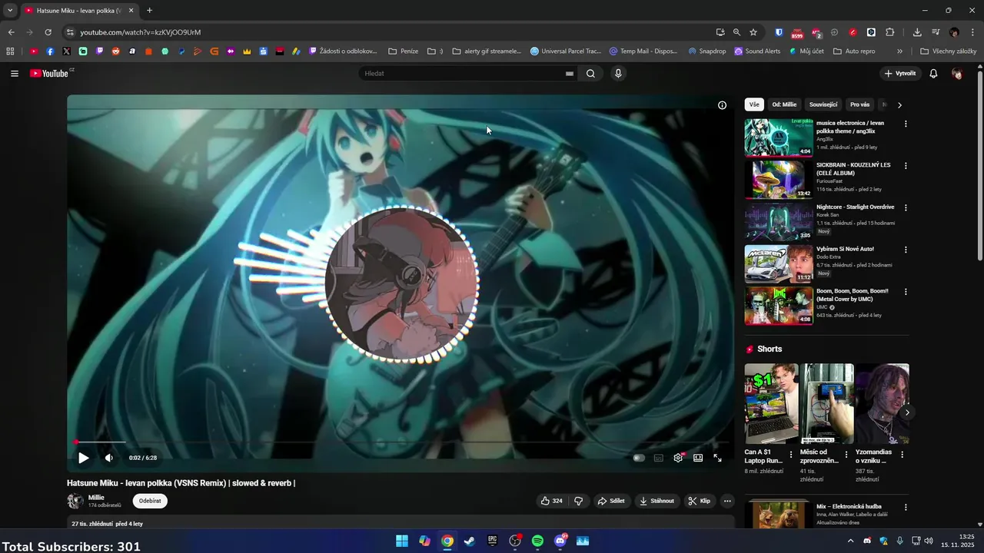Open the Peníze bookmarks folder
984x553 pixels.
click(x=404, y=51)
